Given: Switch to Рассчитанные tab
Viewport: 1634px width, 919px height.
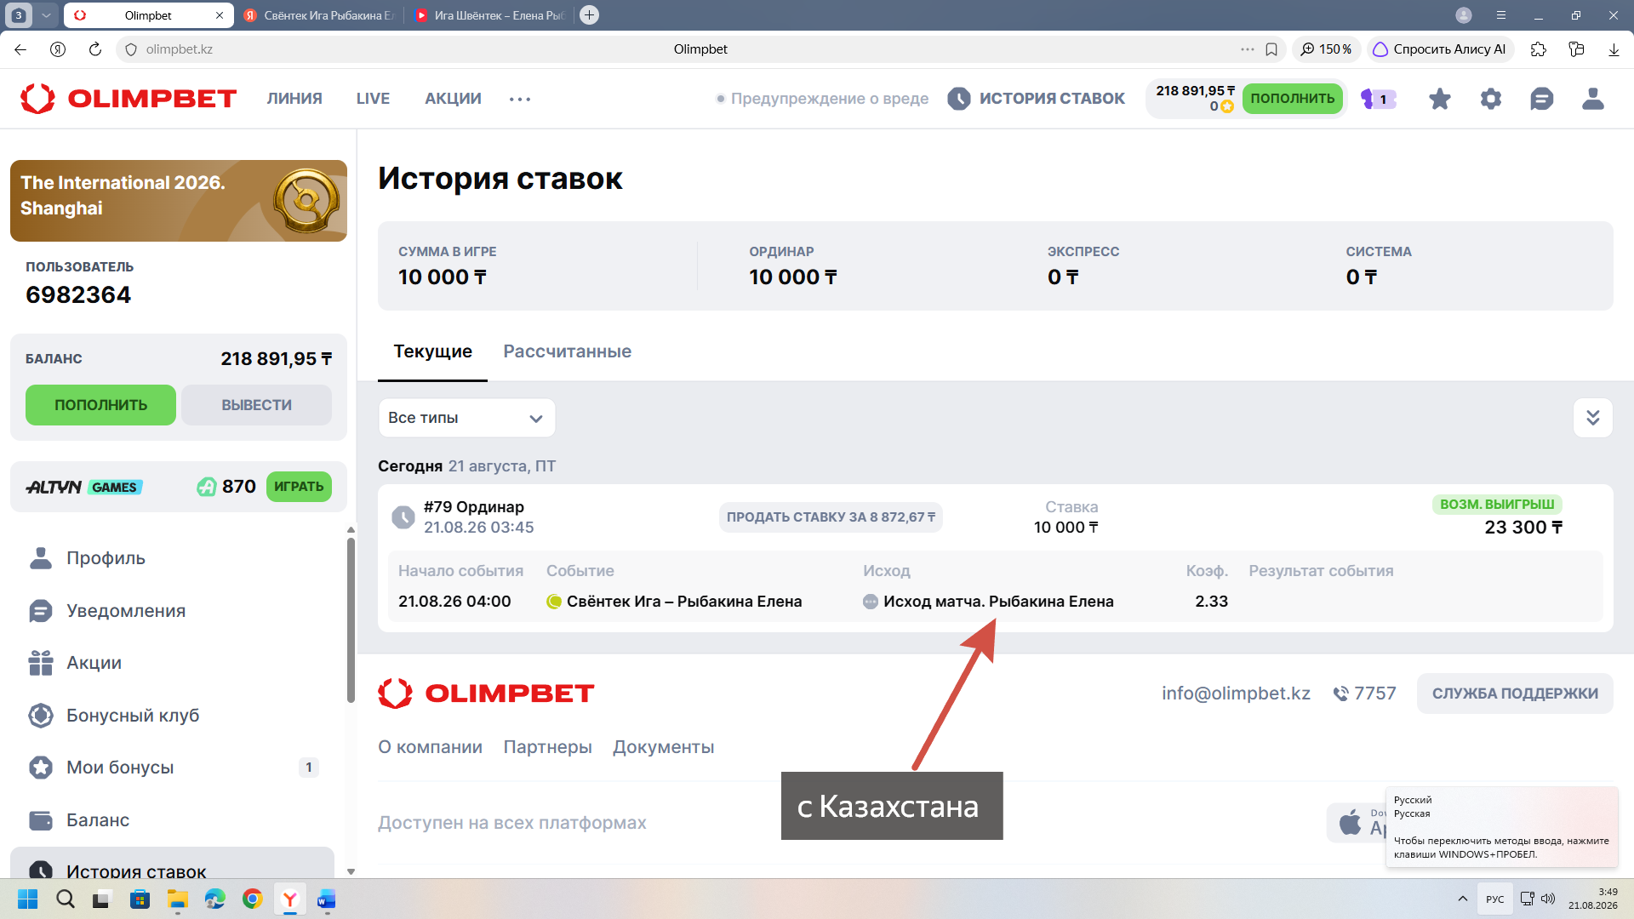Looking at the screenshot, I should click(x=567, y=351).
